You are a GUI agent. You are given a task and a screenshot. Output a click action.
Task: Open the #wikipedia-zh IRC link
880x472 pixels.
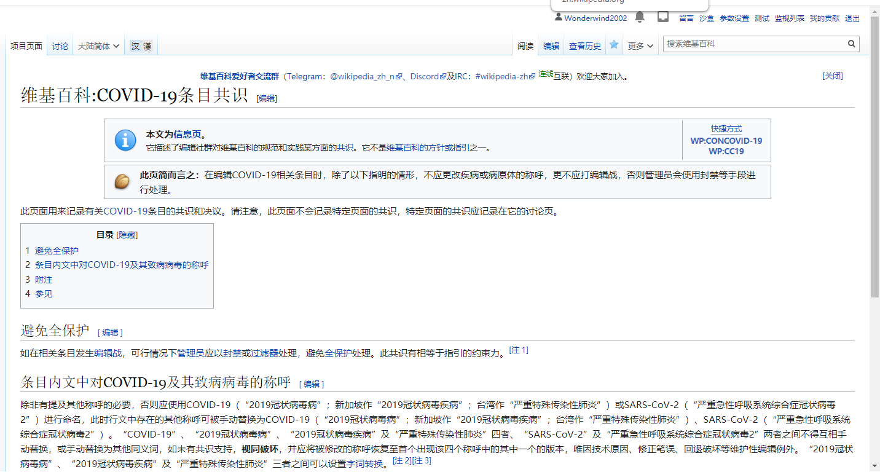[506, 77]
